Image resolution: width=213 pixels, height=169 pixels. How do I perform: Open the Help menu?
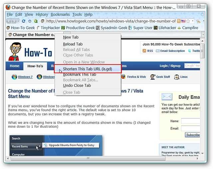pos(88,14)
